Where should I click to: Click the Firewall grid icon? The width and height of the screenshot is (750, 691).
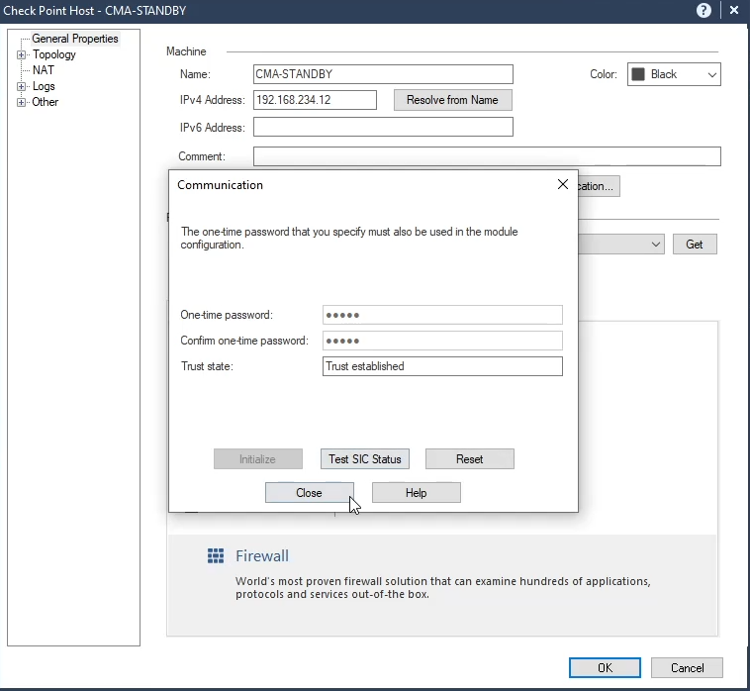(216, 556)
